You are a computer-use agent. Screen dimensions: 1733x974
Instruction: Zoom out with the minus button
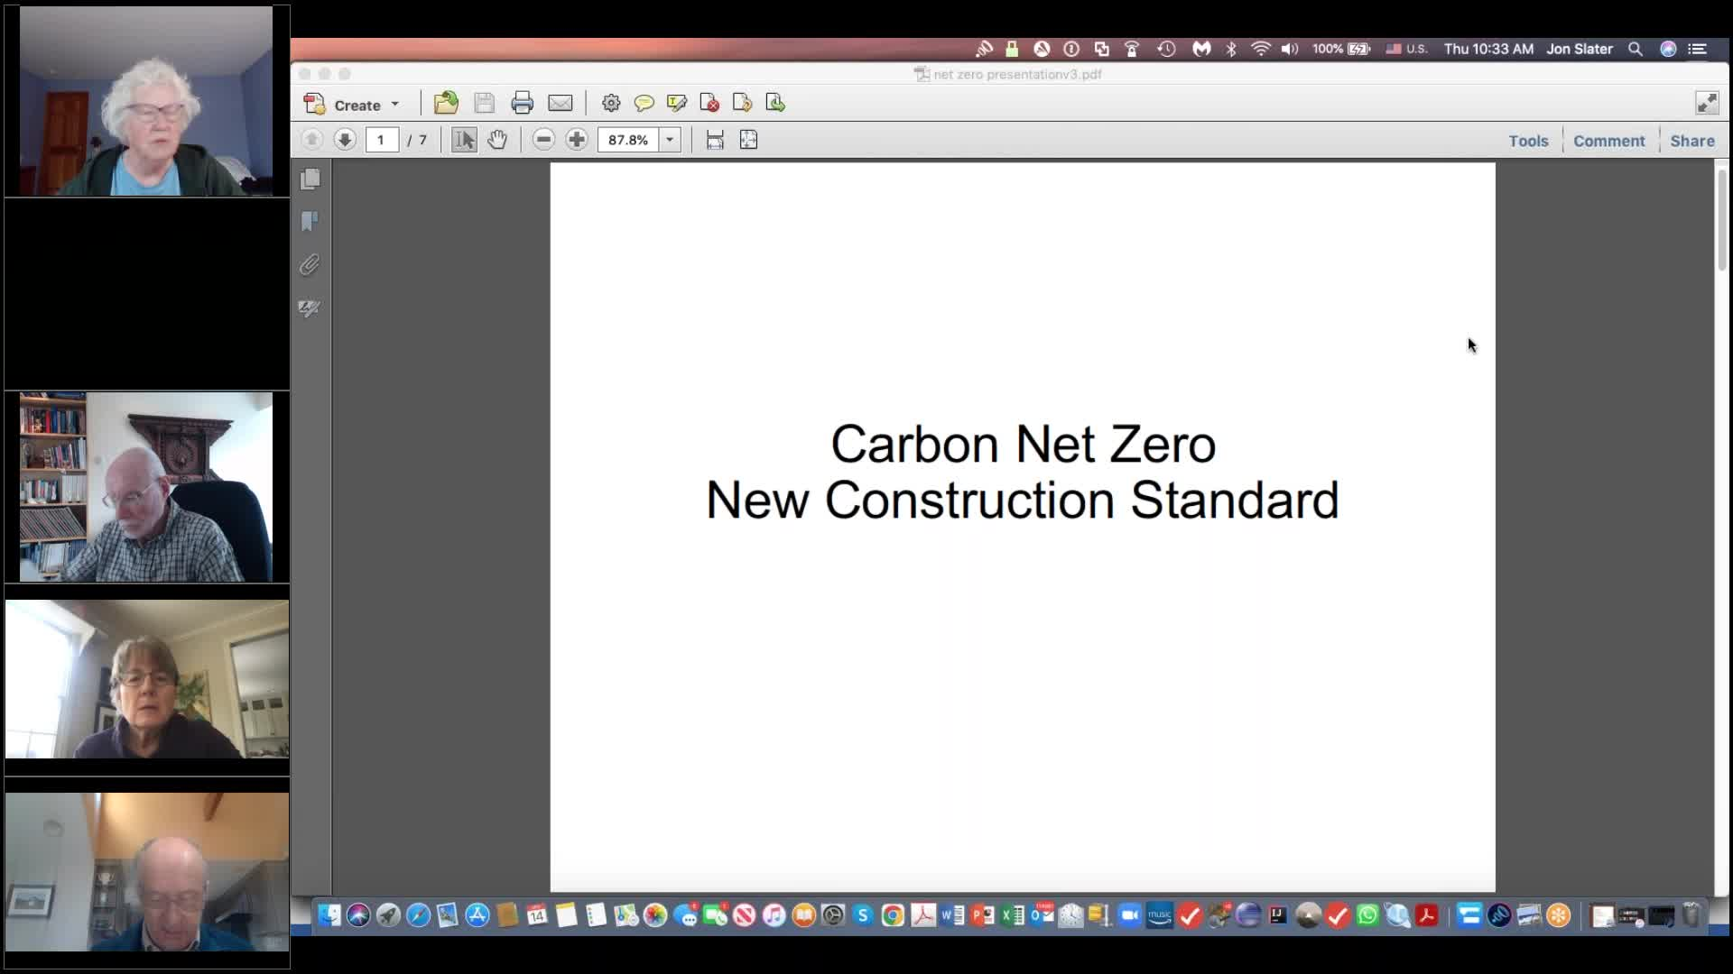pos(542,140)
